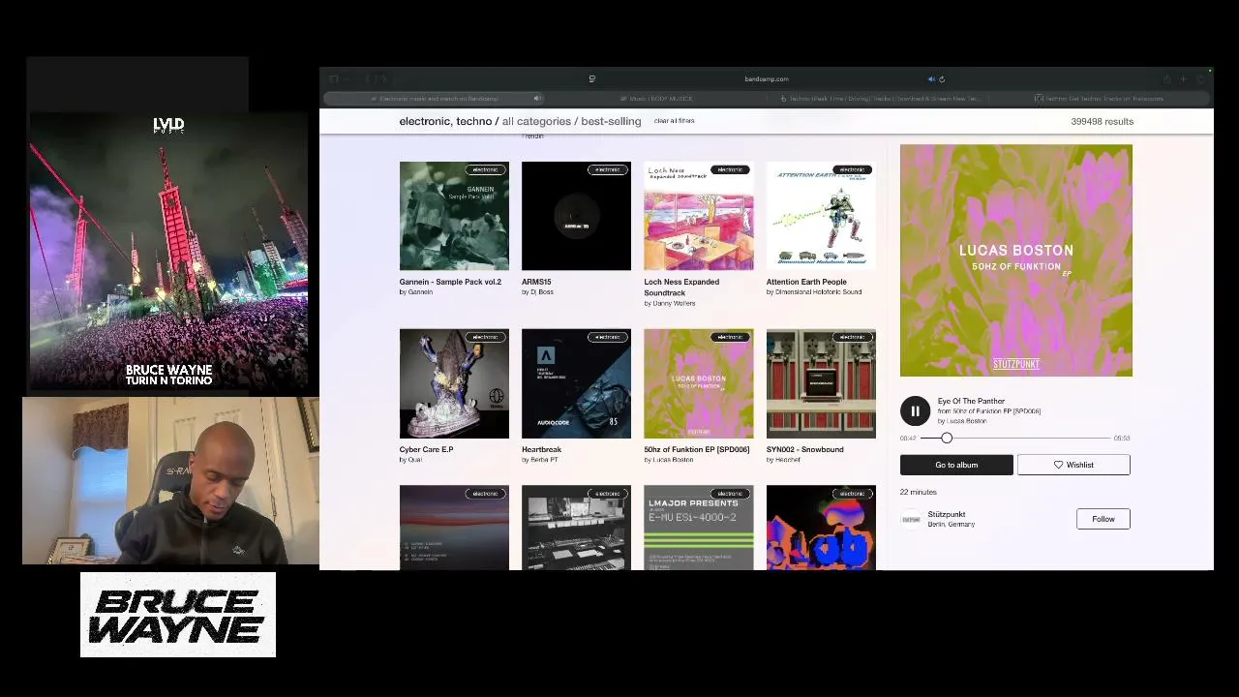The height and width of the screenshot is (697, 1239).
Task: Open the Loch Ness Expanded Soundtrack cover
Action: point(699,216)
